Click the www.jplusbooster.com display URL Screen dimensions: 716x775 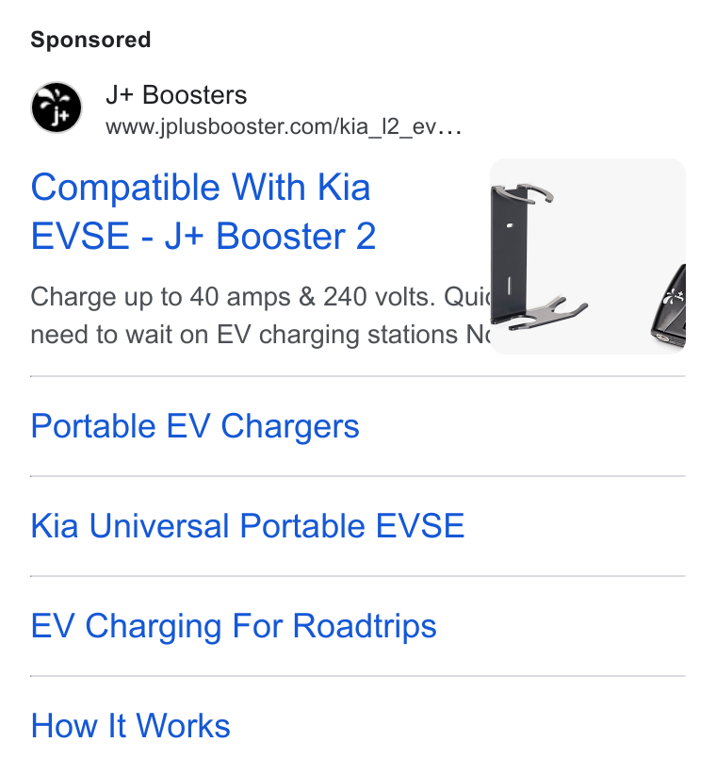[284, 127]
